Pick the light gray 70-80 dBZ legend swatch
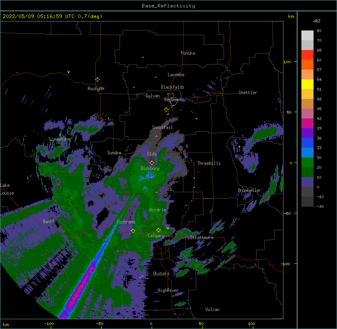 tap(307, 36)
